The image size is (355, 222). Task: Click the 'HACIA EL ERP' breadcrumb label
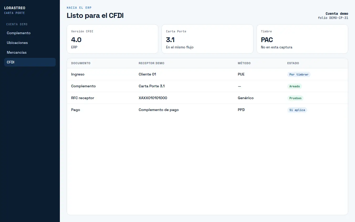[x=79, y=8]
